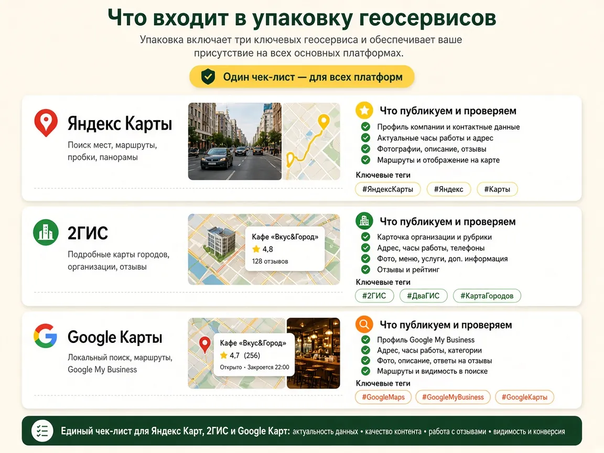This screenshot has height=453, width=604.
Task: Click the 128 отзывов text
Action: pos(270,261)
